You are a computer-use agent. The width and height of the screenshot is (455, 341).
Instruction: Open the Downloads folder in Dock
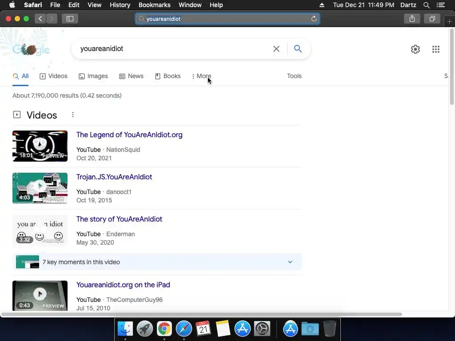pos(310,329)
